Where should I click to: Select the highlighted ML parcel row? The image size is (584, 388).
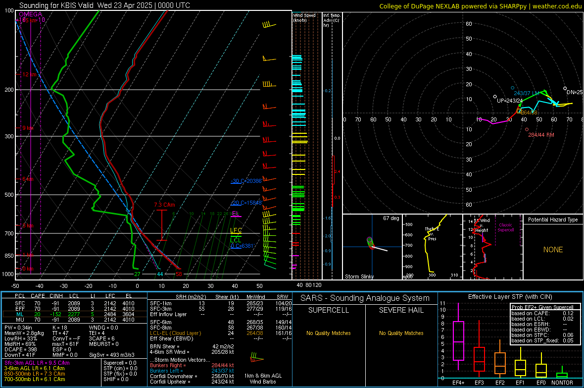tap(75, 315)
